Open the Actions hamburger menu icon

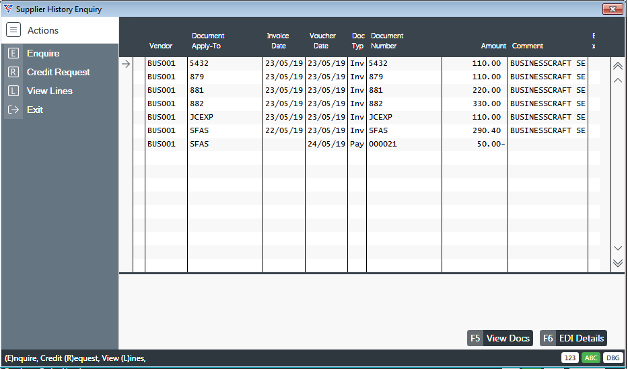[x=13, y=30]
